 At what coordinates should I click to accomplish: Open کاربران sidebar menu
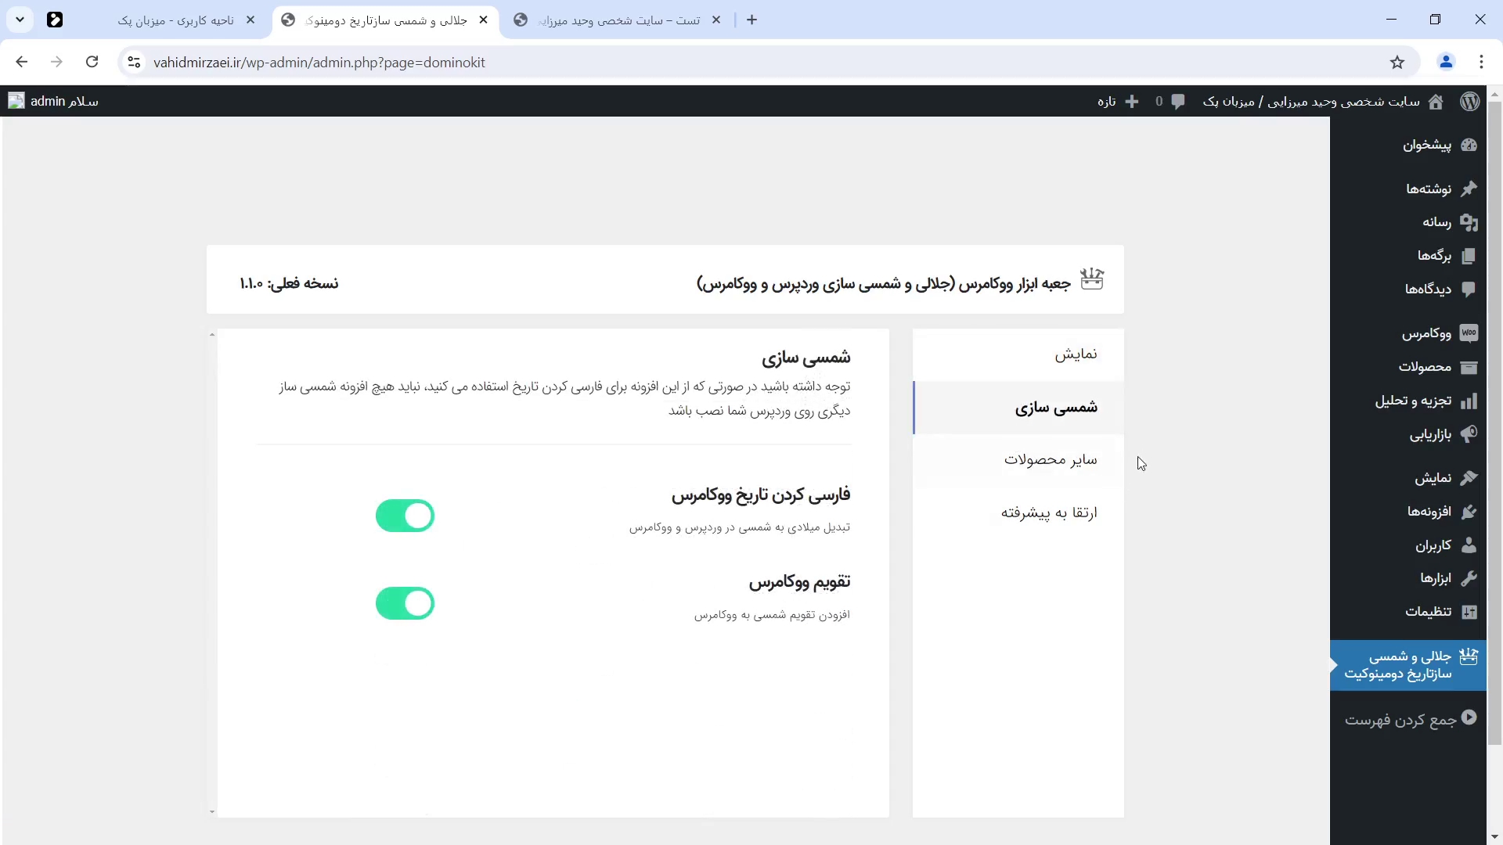pos(1408,545)
